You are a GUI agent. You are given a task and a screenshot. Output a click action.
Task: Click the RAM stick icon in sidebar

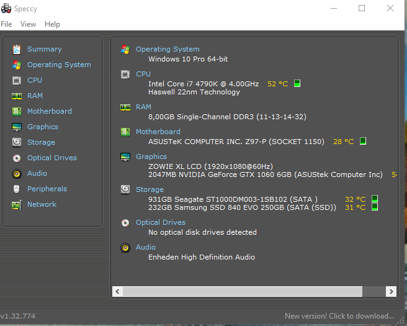pyautogui.click(x=17, y=96)
